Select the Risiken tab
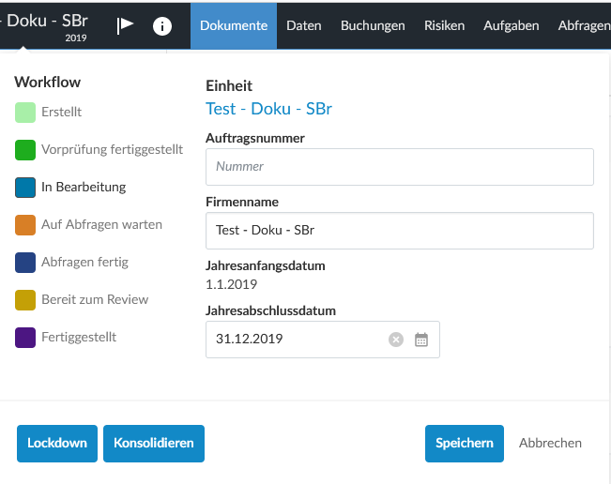 [444, 25]
